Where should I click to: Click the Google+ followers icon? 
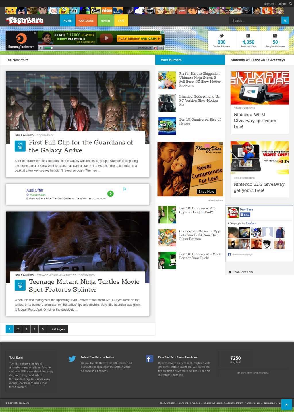(x=275, y=36)
